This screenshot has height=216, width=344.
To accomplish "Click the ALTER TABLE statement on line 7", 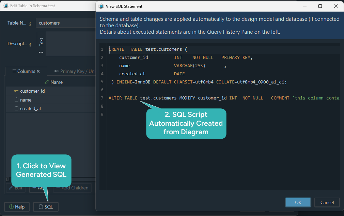I will (x=223, y=98).
